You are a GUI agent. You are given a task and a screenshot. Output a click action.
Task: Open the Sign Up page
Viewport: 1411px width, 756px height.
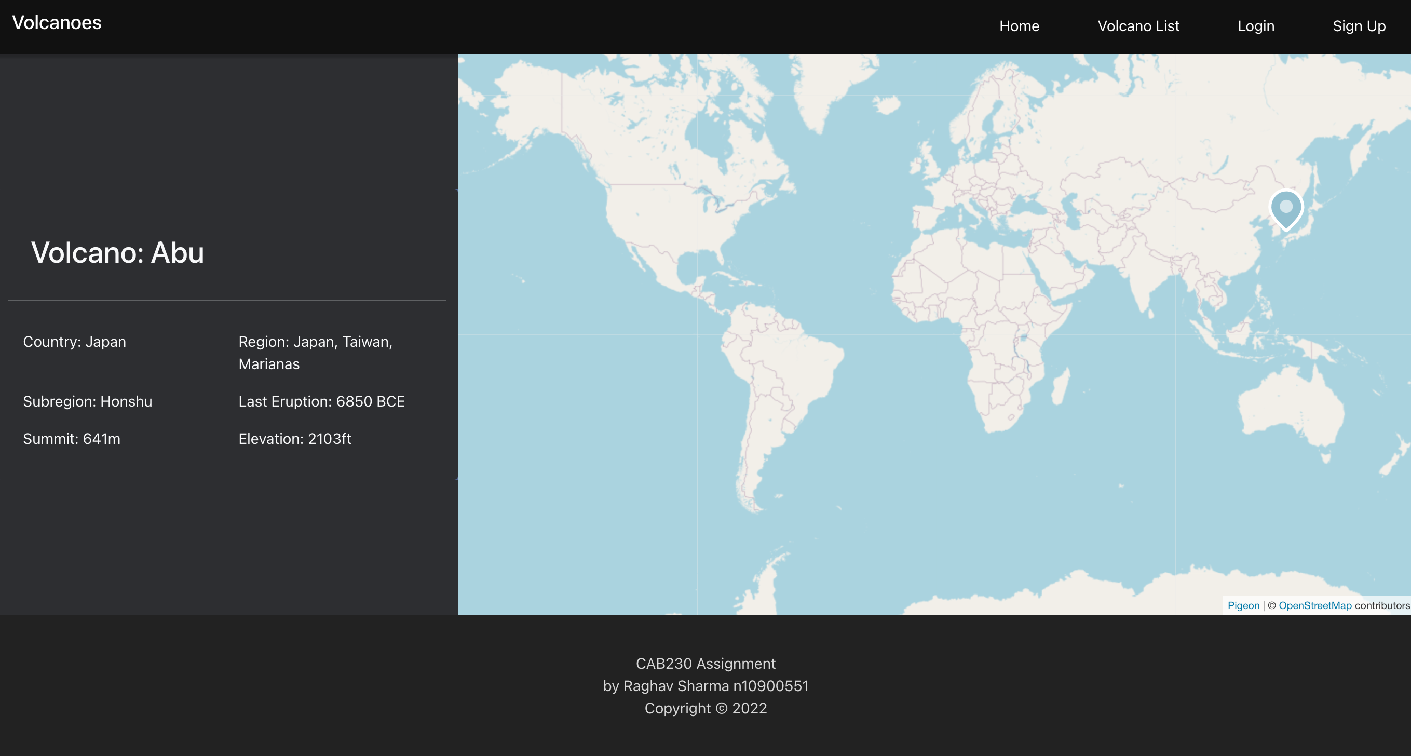[x=1359, y=26]
